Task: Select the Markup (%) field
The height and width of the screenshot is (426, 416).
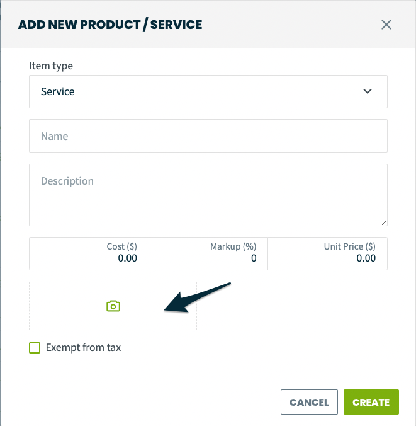Action: 208,253
